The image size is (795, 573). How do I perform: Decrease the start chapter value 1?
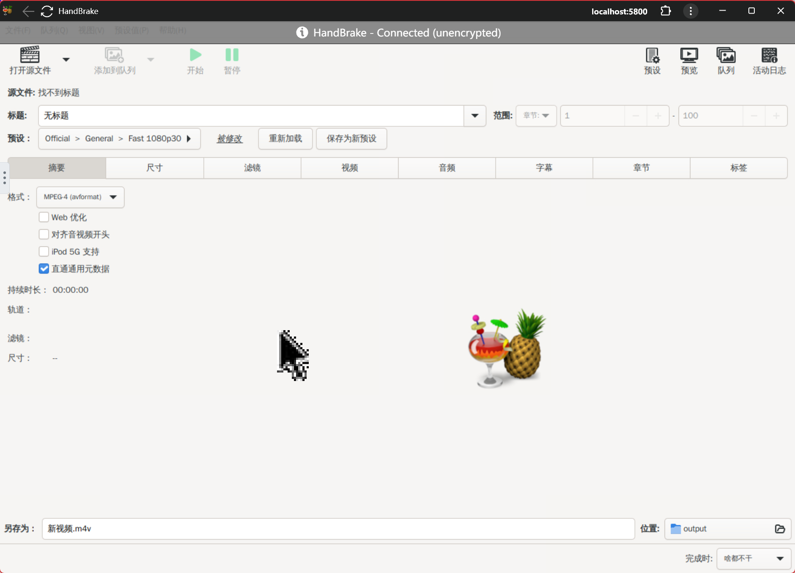point(636,116)
